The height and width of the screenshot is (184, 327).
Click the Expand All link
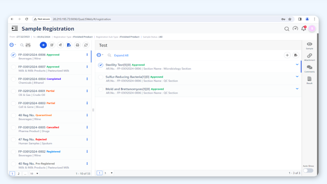[x=121, y=55]
